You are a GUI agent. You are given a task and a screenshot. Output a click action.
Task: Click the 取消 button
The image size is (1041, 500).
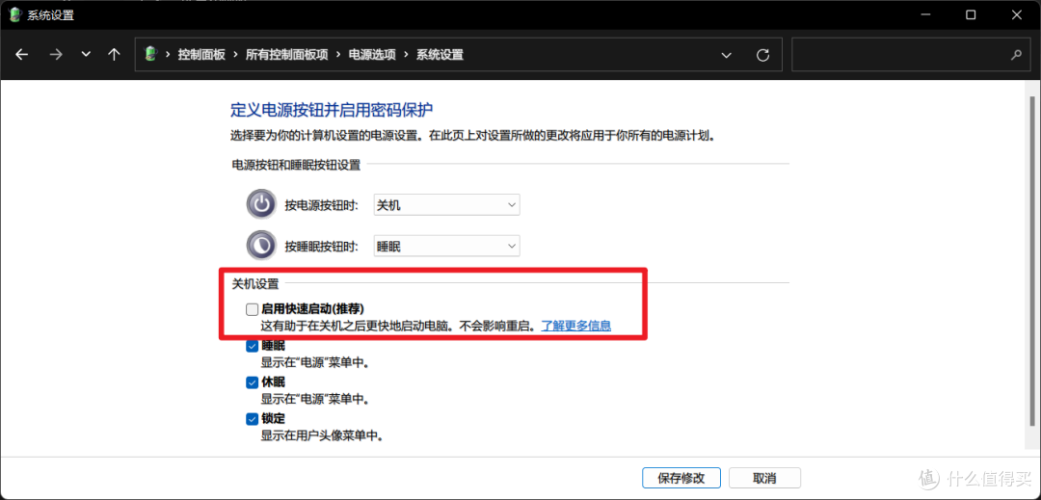pos(764,478)
